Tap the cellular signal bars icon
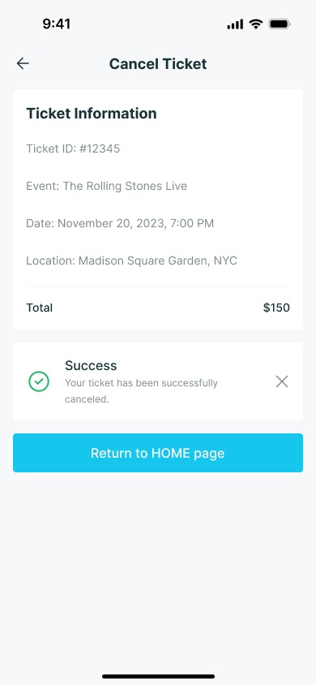316x685 pixels. pyautogui.click(x=235, y=24)
